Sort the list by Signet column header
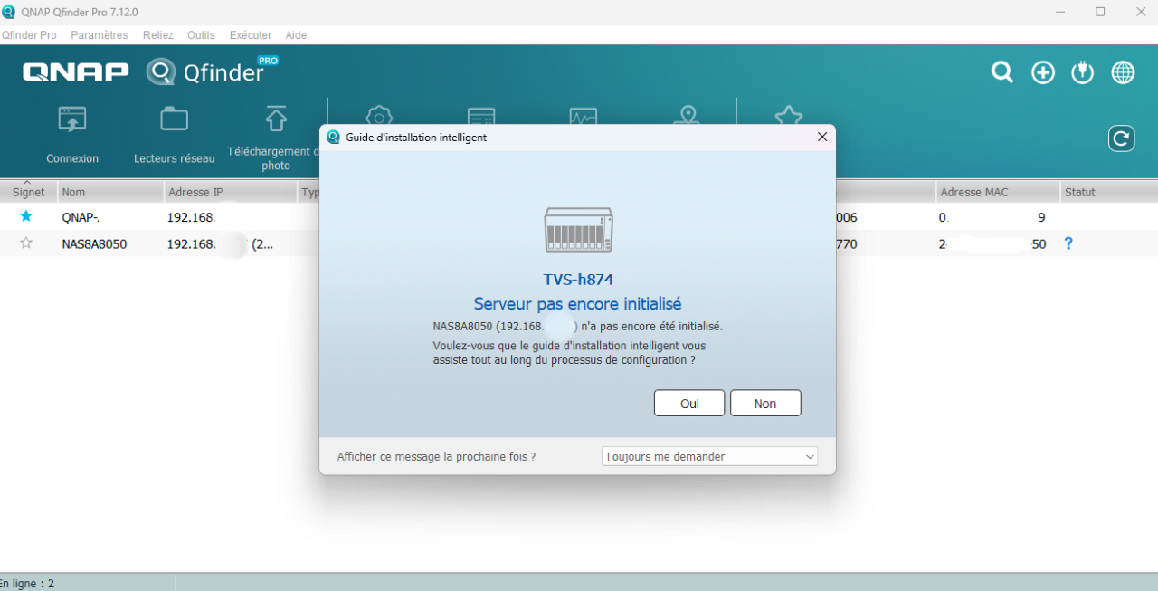The width and height of the screenshot is (1158, 591). tap(28, 192)
